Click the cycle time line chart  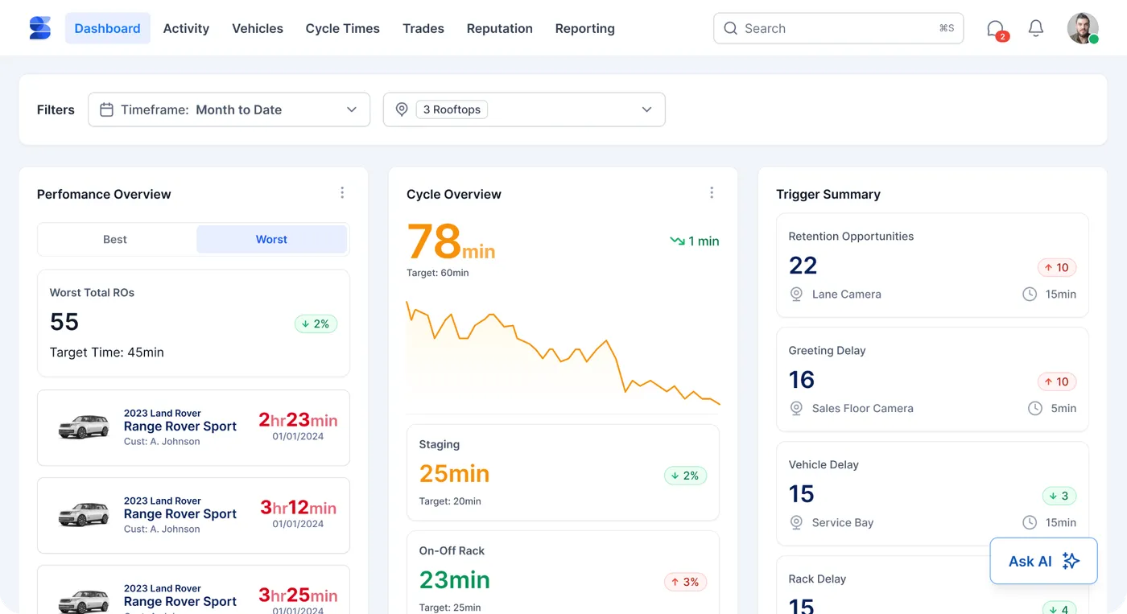[563, 352]
